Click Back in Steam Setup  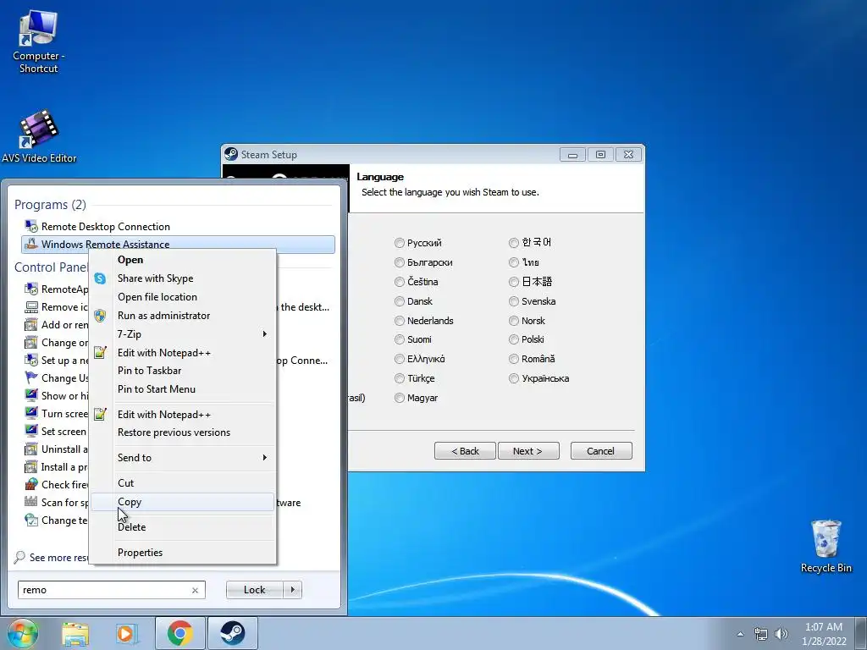pos(465,451)
